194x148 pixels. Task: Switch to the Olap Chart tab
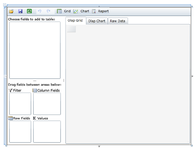coord(97,21)
